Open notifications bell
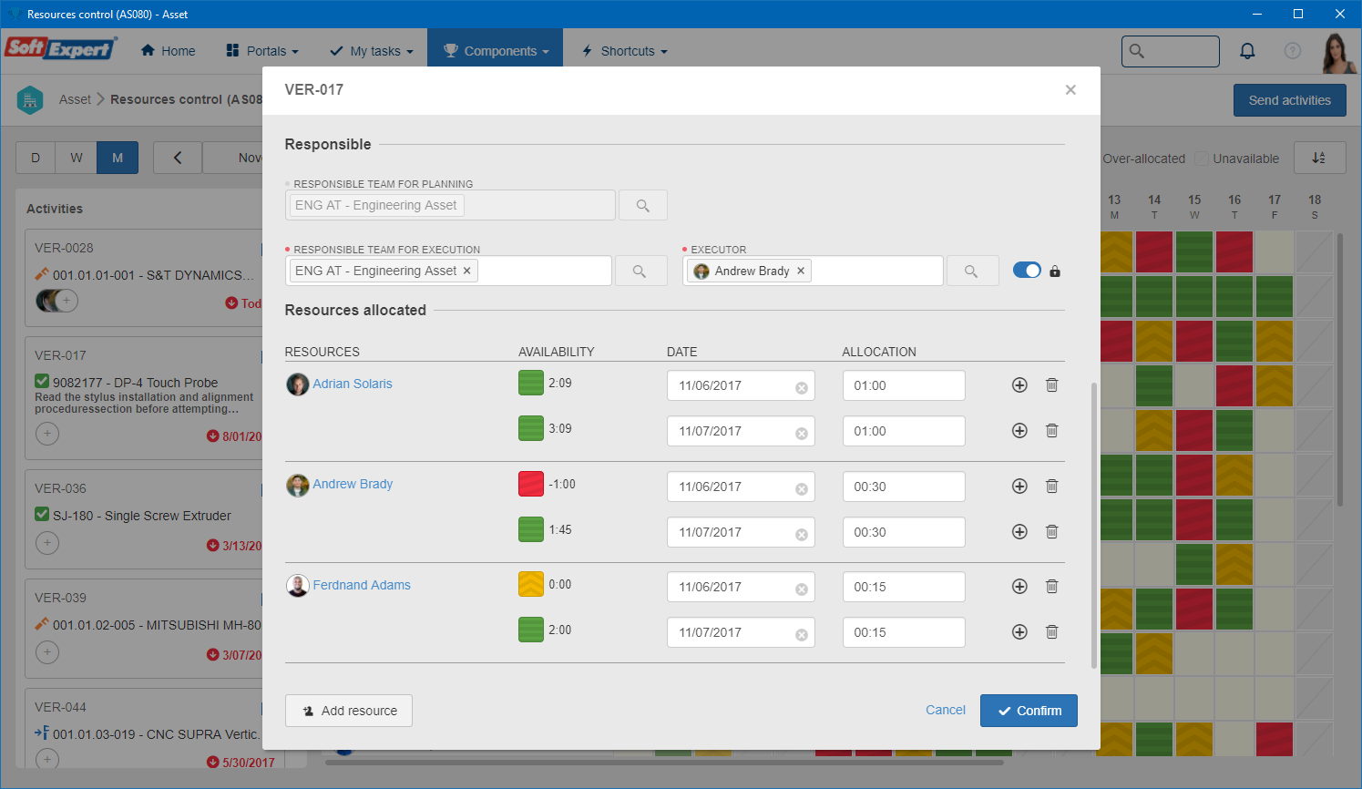Image resolution: width=1362 pixels, height=789 pixels. [1247, 51]
